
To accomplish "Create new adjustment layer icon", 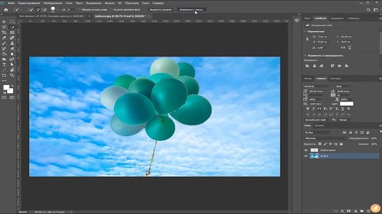I will pyautogui.click(x=356, y=211).
